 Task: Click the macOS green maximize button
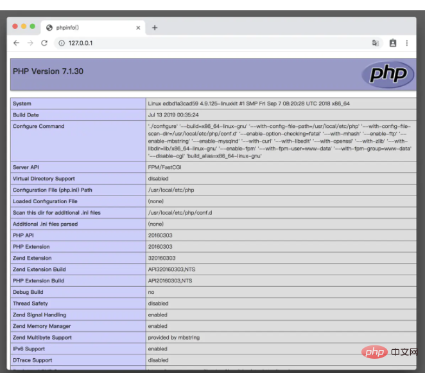click(x=32, y=26)
